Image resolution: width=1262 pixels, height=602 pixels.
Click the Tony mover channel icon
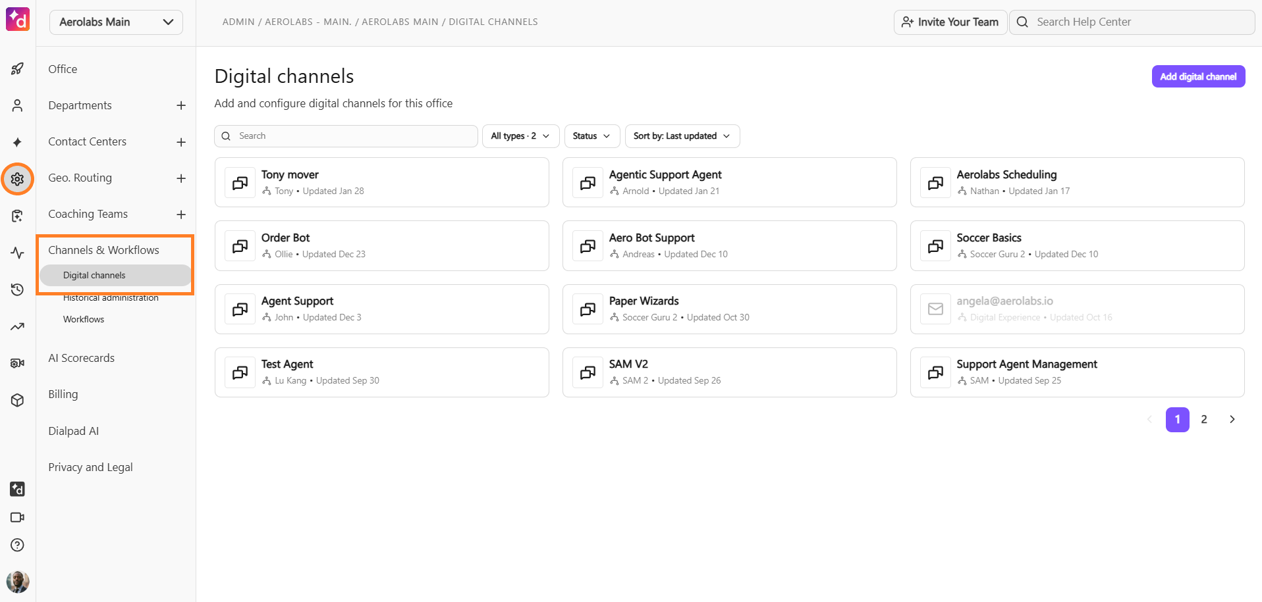[240, 182]
